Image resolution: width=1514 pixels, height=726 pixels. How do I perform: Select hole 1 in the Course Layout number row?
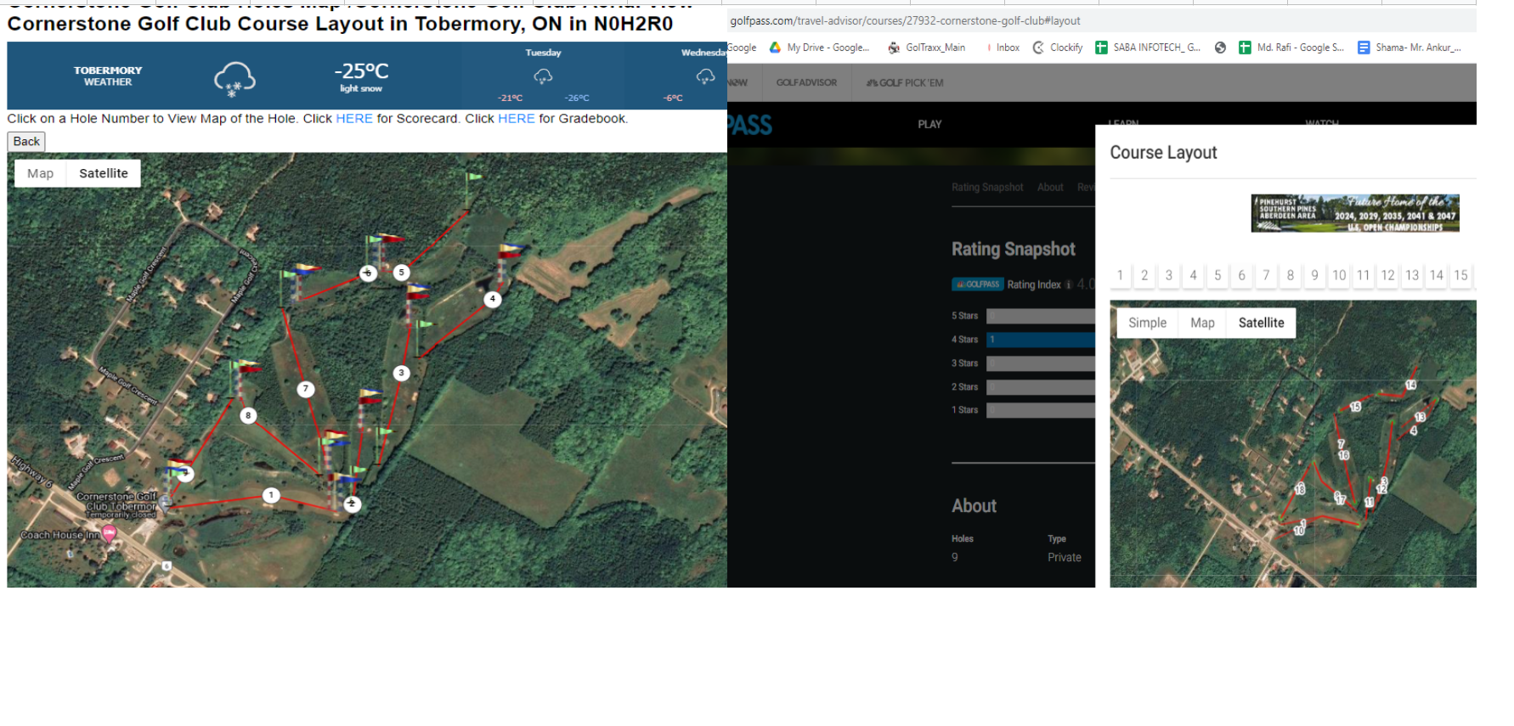tap(1120, 275)
